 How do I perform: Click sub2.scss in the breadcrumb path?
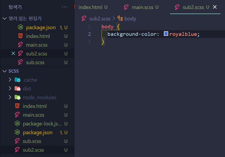[100, 19]
